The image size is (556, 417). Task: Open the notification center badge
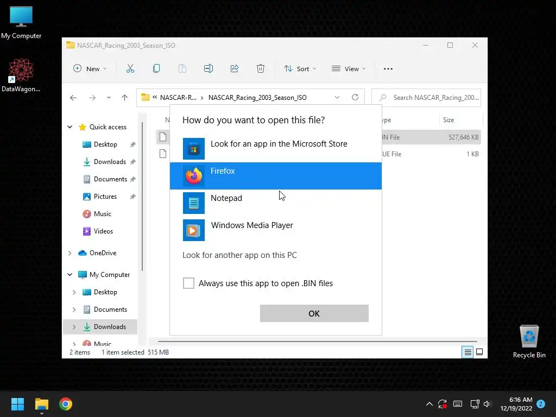[x=541, y=404]
